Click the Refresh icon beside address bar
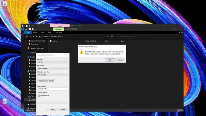The width and height of the screenshot is (206, 116). coord(112,36)
